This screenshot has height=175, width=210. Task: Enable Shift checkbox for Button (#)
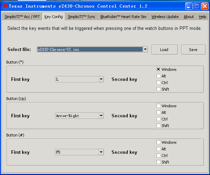[159, 162]
